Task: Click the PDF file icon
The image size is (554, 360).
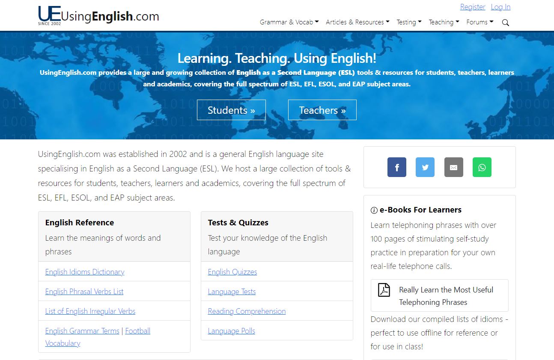Action: [x=384, y=290]
